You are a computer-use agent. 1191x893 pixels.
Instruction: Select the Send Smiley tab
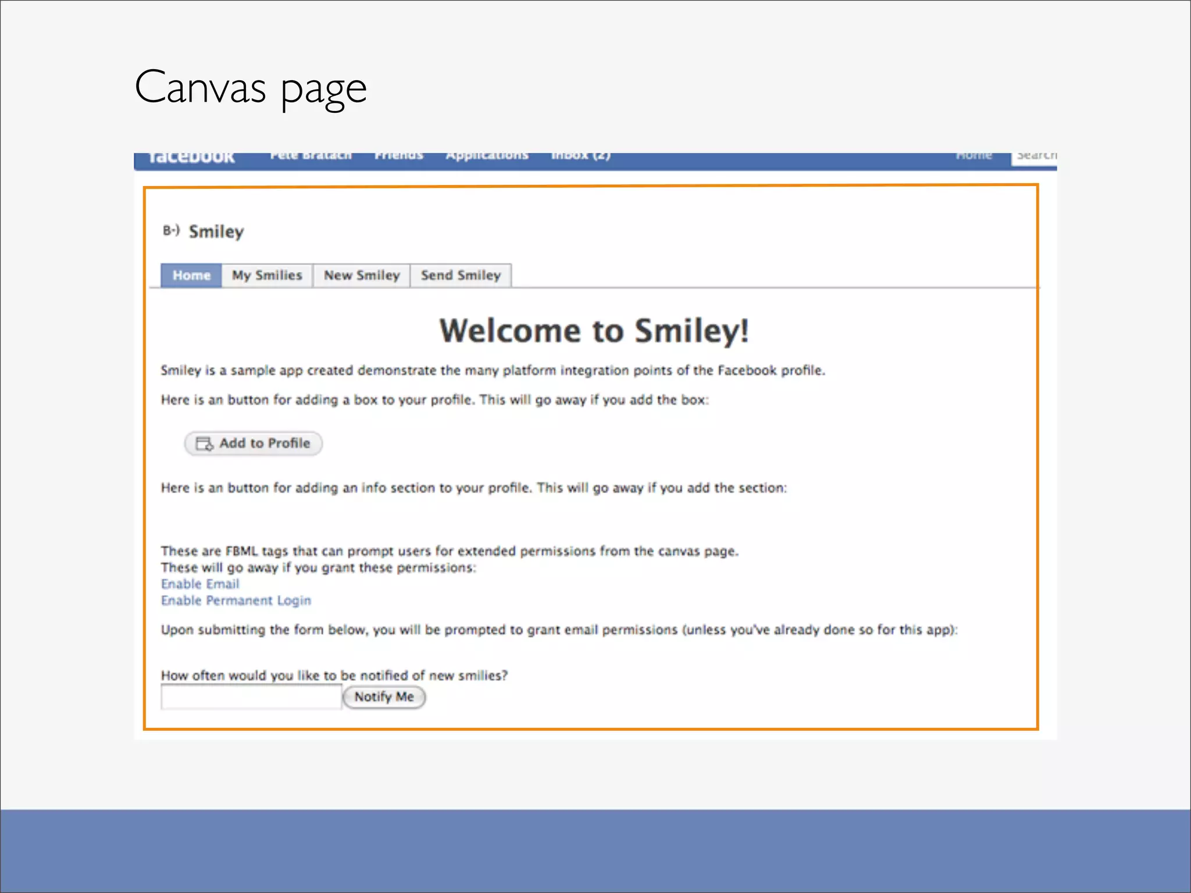461,276
